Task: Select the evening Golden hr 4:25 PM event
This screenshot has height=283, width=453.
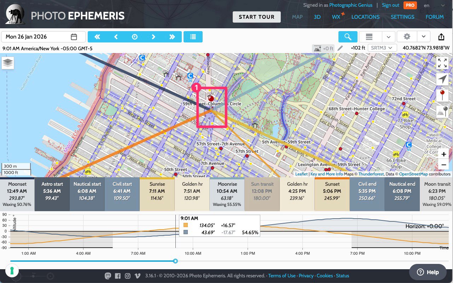Action: click(297, 194)
